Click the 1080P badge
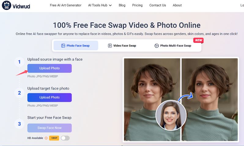This screenshot has width=244, height=146. click(x=54, y=138)
